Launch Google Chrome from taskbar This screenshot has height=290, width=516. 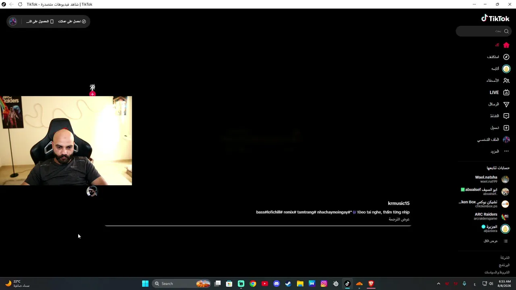(253, 284)
